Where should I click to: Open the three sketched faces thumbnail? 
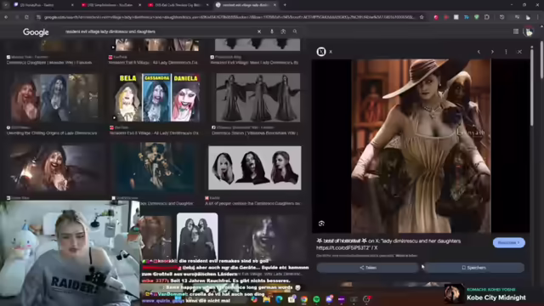(x=255, y=168)
